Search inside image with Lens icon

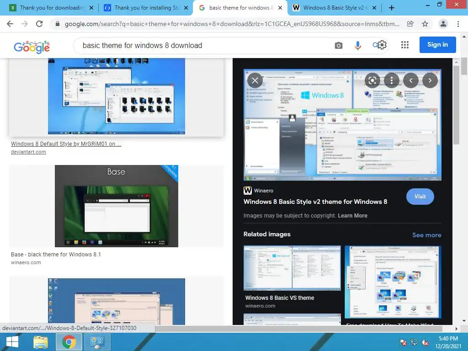pos(372,80)
